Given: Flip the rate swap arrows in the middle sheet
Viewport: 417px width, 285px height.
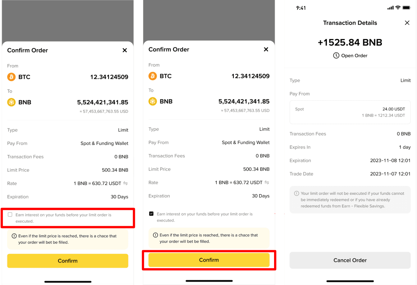Looking at the screenshot, I should click(267, 182).
